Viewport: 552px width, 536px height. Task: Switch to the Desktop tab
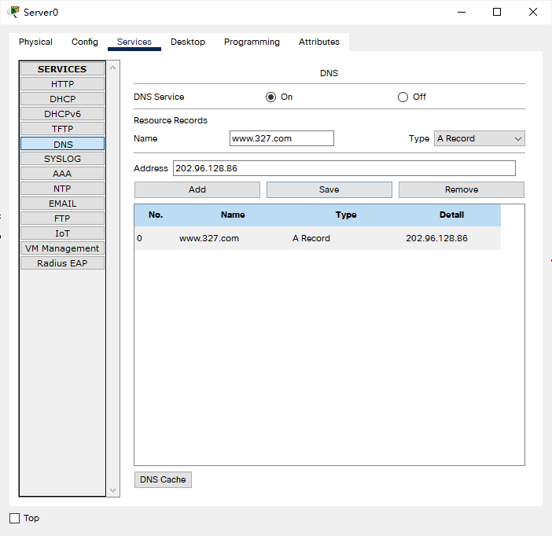click(x=187, y=42)
